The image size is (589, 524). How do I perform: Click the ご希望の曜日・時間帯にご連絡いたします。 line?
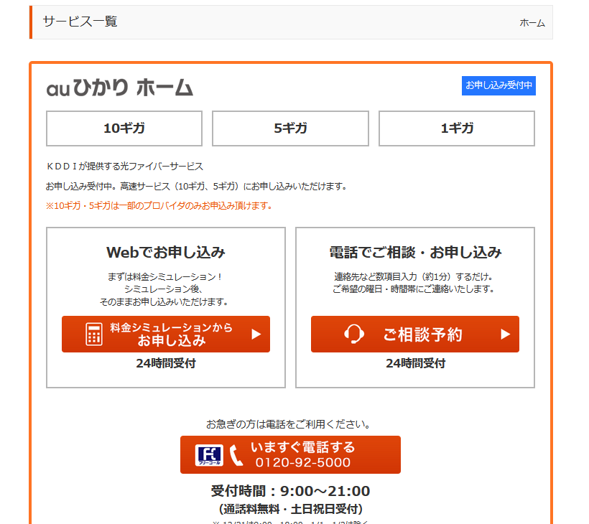(x=413, y=289)
